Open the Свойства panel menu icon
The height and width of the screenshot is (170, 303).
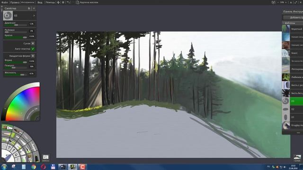coord(29,8)
